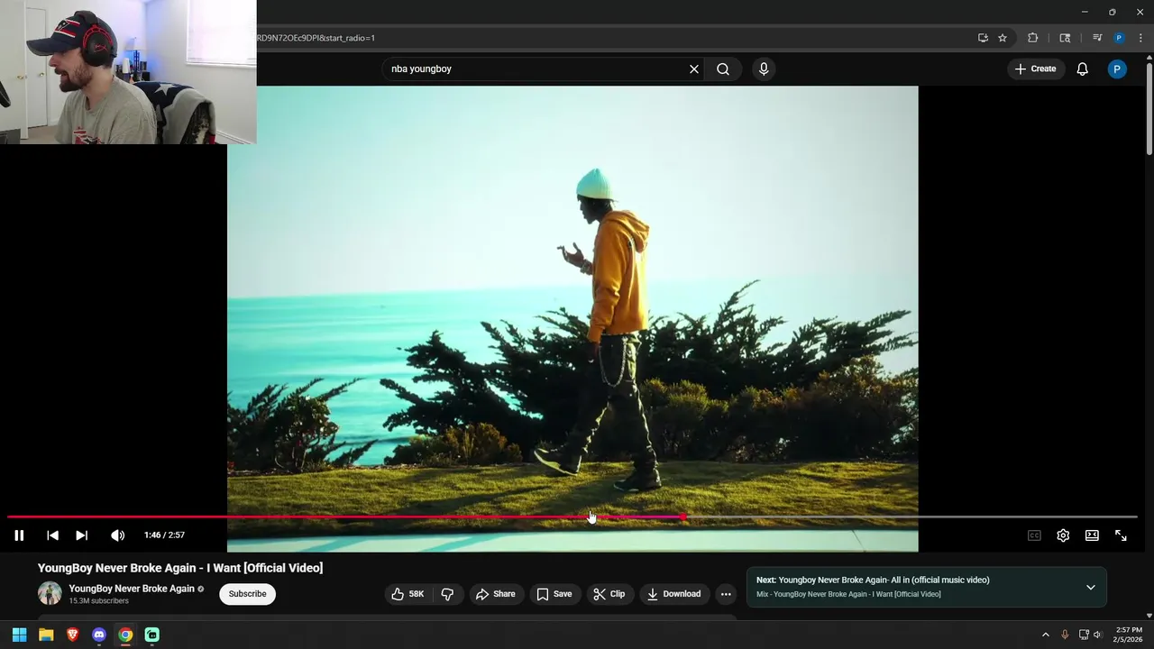Search with your voice microphone
Screen dimensions: 1154x649
pos(764,69)
